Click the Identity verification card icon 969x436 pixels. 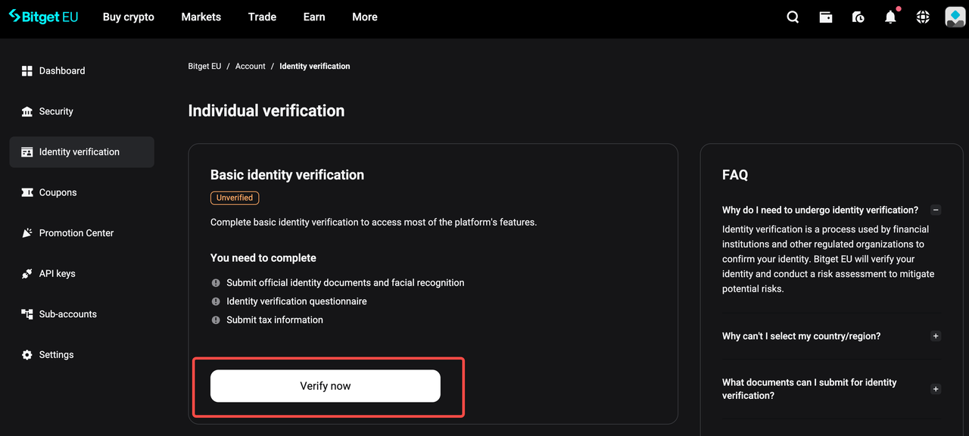point(27,152)
